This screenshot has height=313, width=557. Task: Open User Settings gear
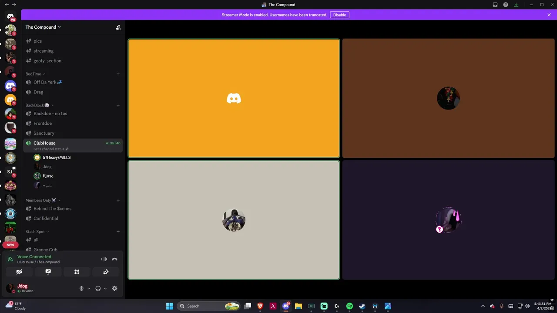click(114, 288)
